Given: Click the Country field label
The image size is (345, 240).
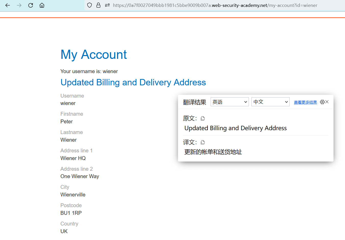Looking at the screenshot, I should coord(69,224).
